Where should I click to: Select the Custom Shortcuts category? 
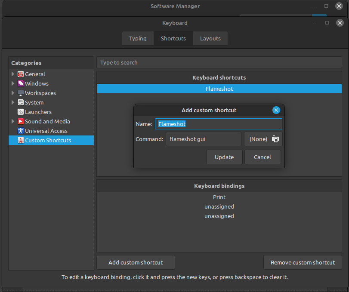(x=51, y=140)
